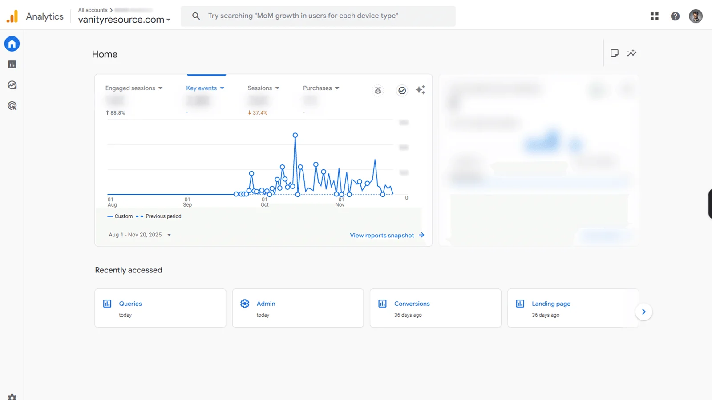Open the Conversions recently accessed card
This screenshot has width=712, height=400.
[x=435, y=308]
